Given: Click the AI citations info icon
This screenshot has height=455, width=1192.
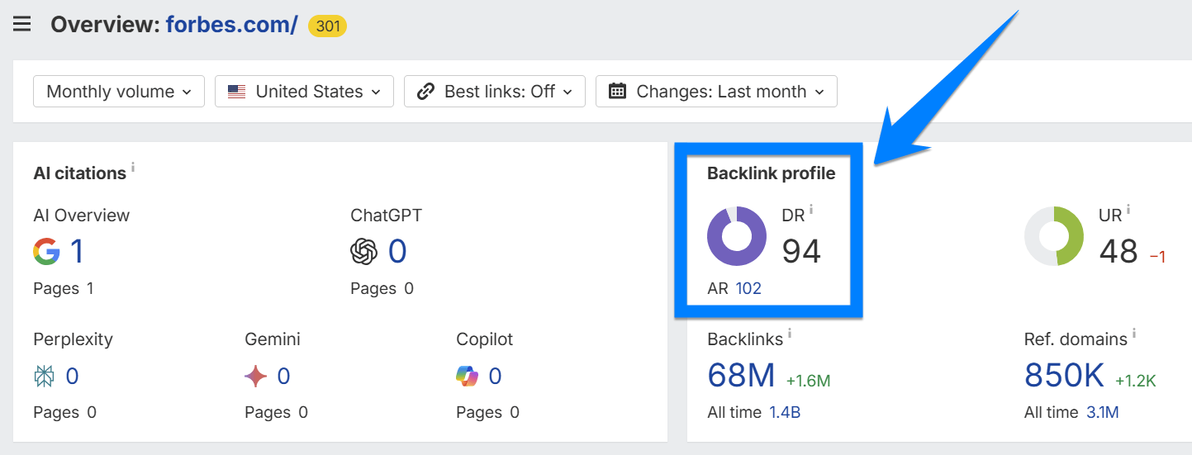Looking at the screenshot, I should click(133, 168).
